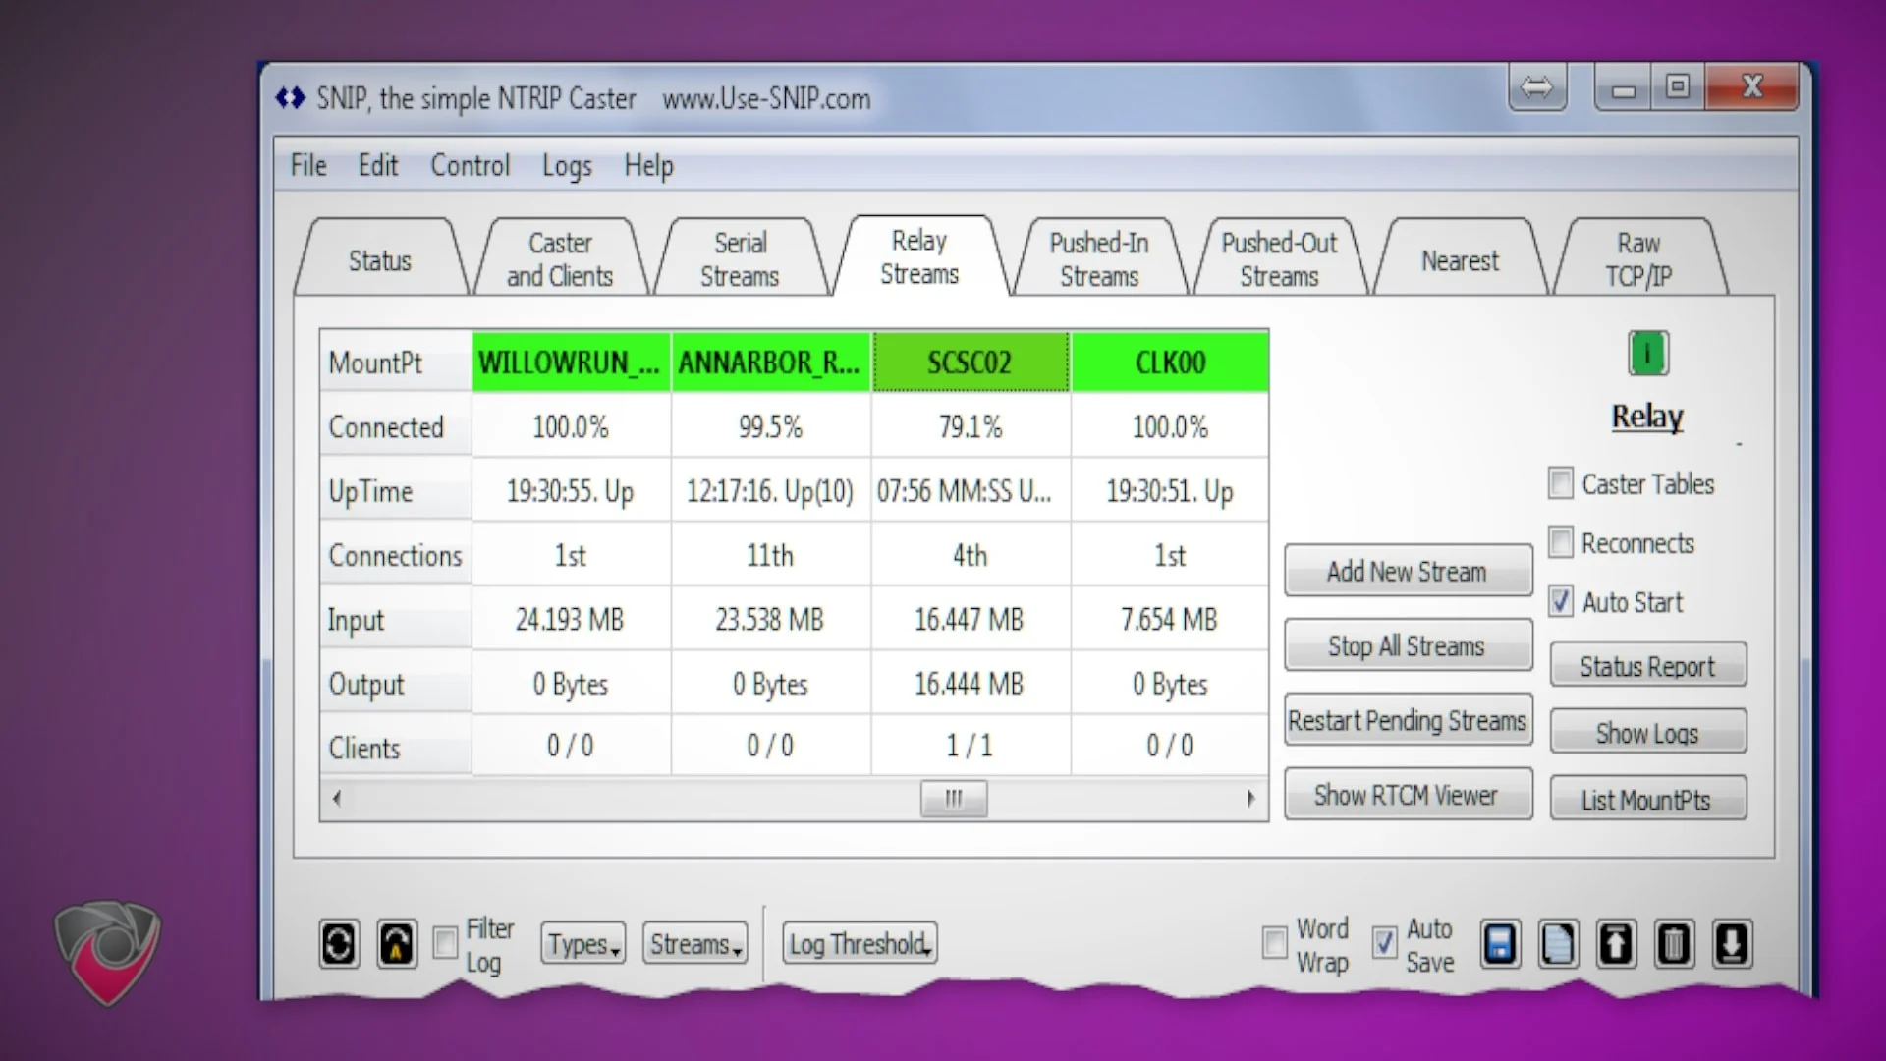Click the refresh log icon in the bottom toolbar

[339, 944]
